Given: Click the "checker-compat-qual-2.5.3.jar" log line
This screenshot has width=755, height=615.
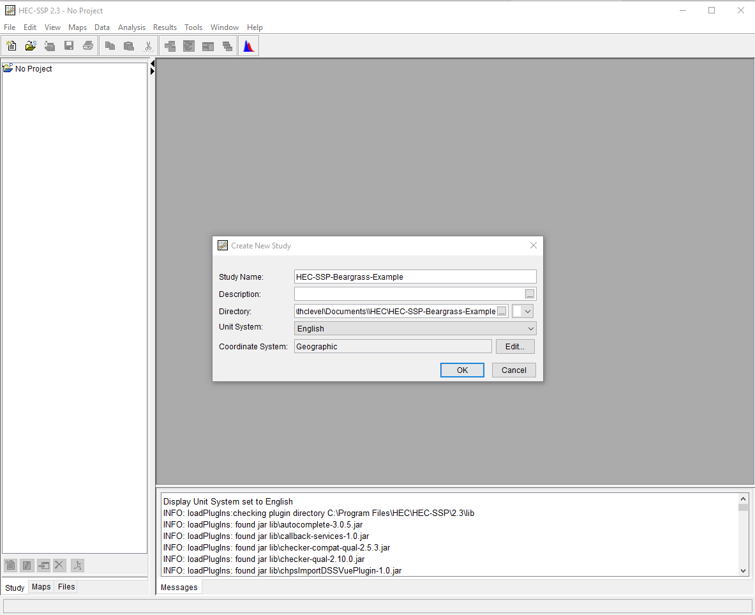Looking at the screenshot, I should click(x=276, y=548).
